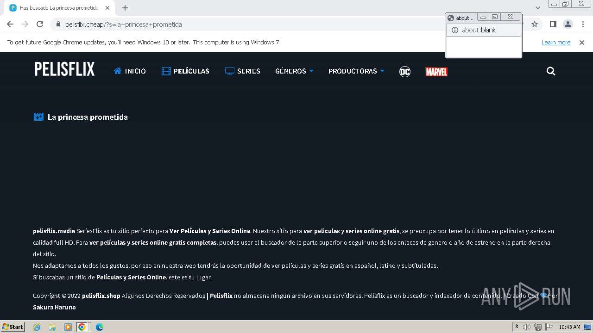The height and width of the screenshot is (333, 593).
Task: Click the Chrome taskbar icon
Action: pos(82,327)
